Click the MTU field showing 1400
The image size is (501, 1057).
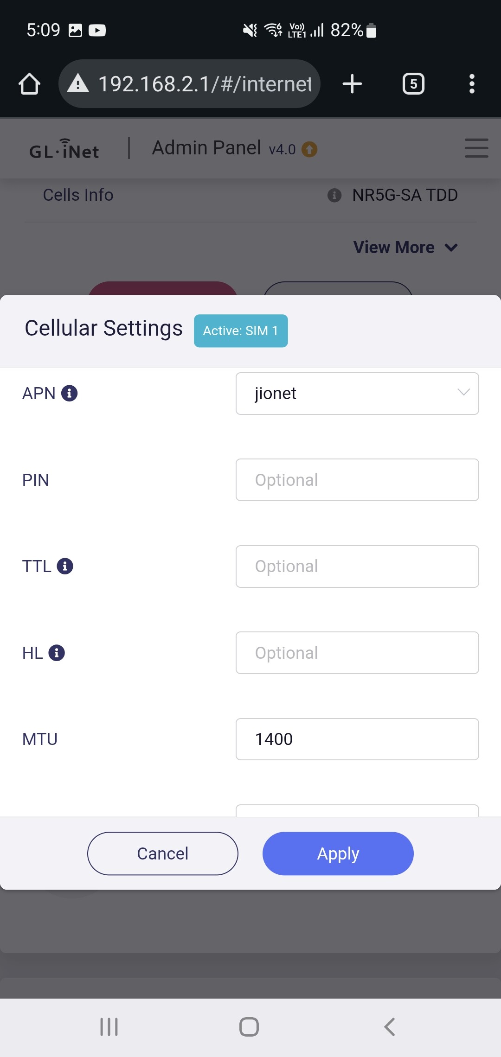(x=357, y=739)
